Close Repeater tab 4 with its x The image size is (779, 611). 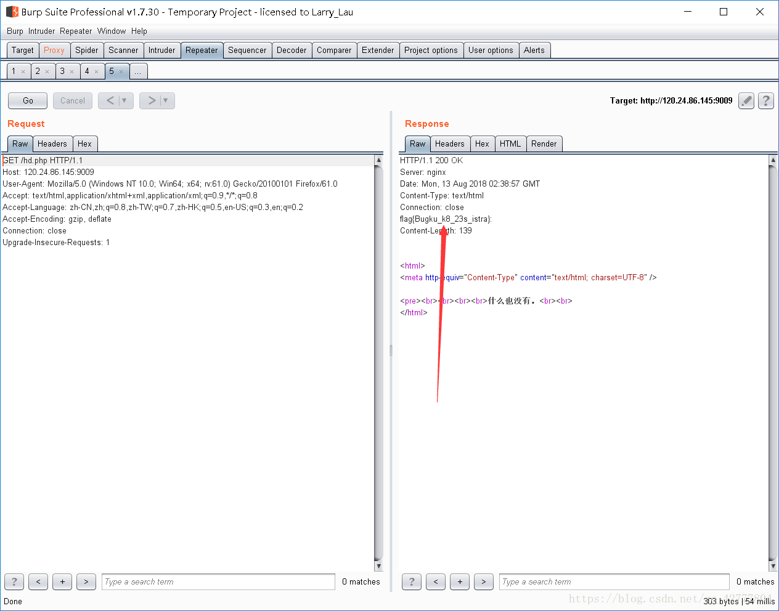pyautogui.click(x=96, y=72)
